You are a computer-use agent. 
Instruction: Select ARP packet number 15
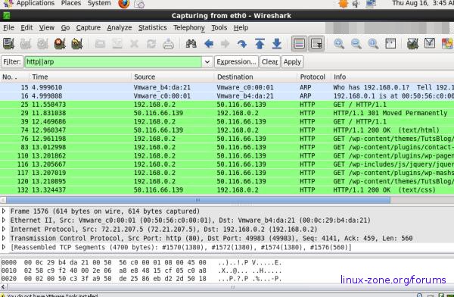coord(227,87)
